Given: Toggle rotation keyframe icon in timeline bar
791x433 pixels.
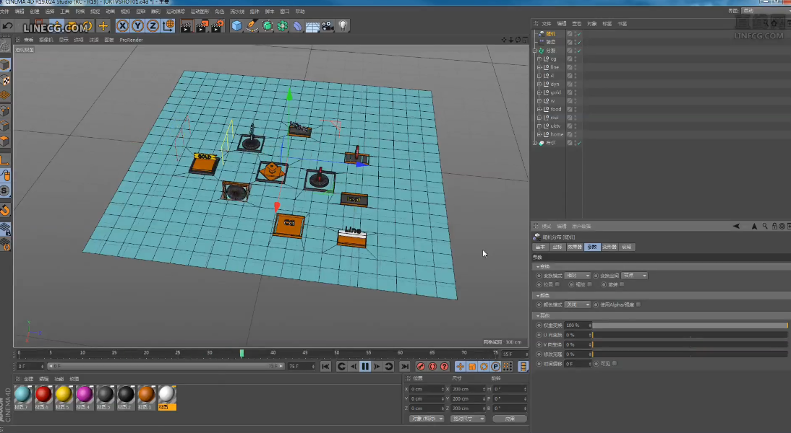Looking at the screenshot, I should 483,367.
